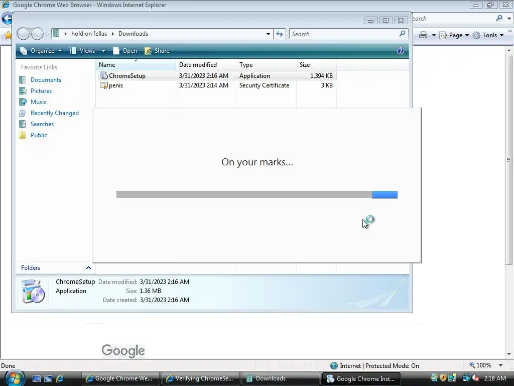Screen dimensions: 514x386
Task: Click the Music folder icon in sidebar
Action: tap(23, 102)
